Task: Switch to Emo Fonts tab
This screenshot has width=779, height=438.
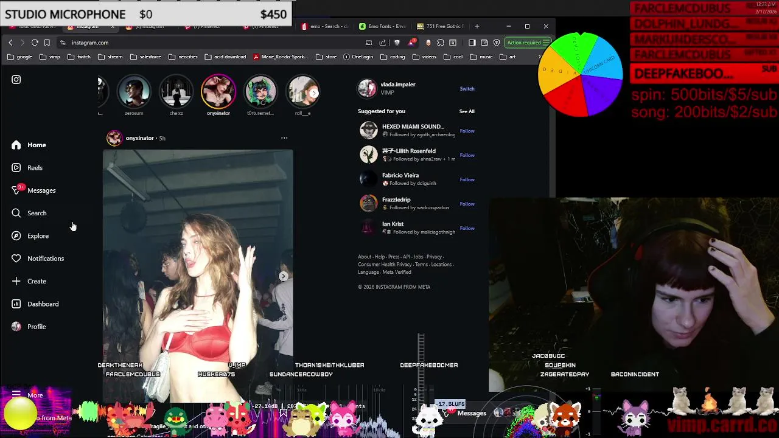Action: click(x=383, y=26)
